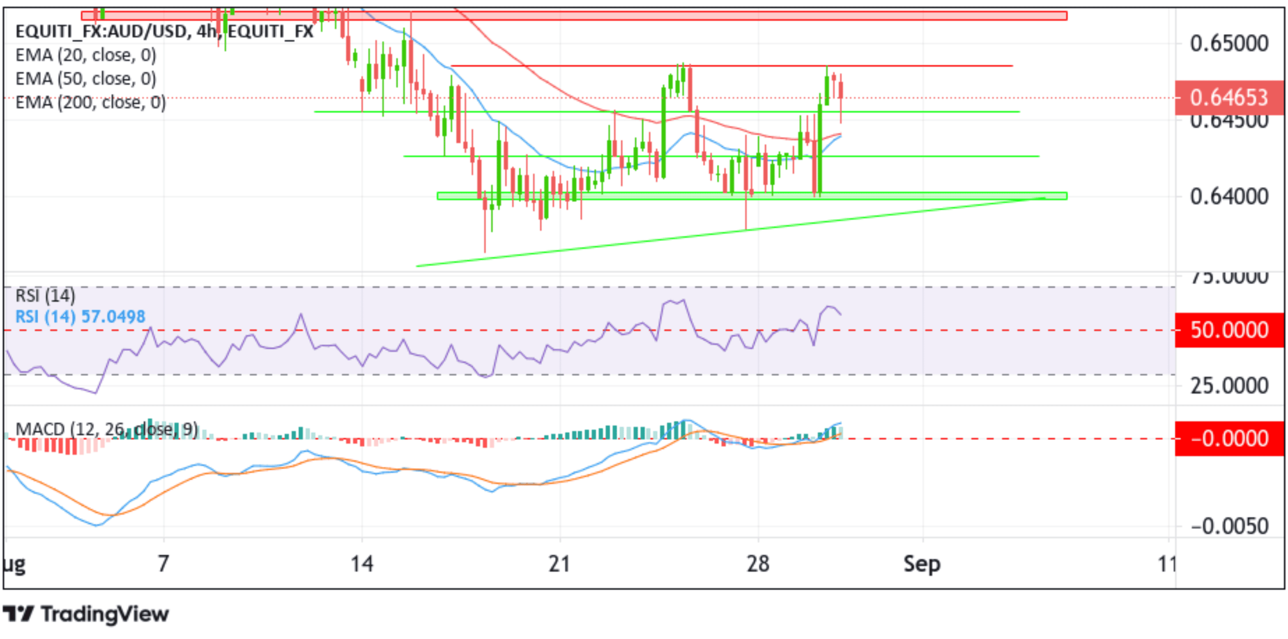Screen dimensions: 1288x639
Task: Click the RSI 25.0000 axis label
Action: pyautogui.click(x=1229, y=386)
